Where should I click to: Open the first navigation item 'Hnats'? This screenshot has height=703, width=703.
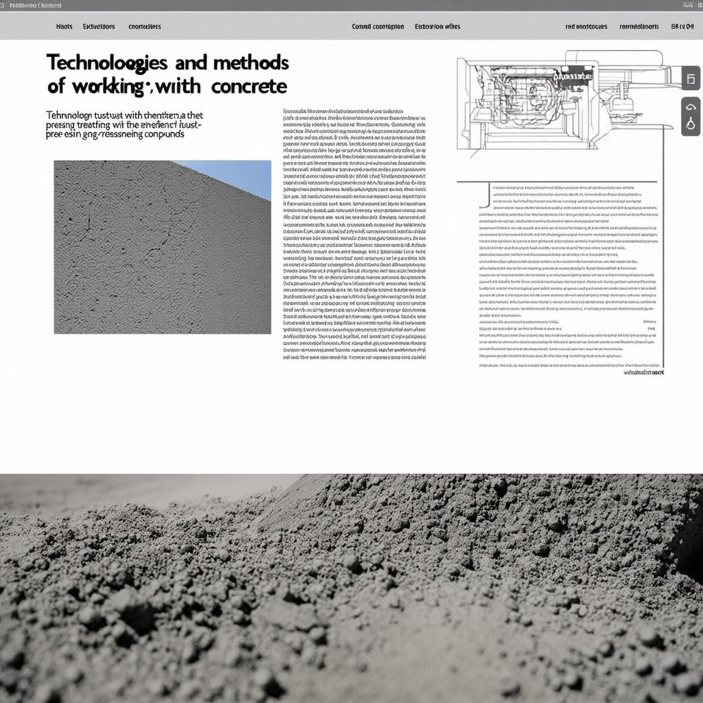[x=64, y=27]
